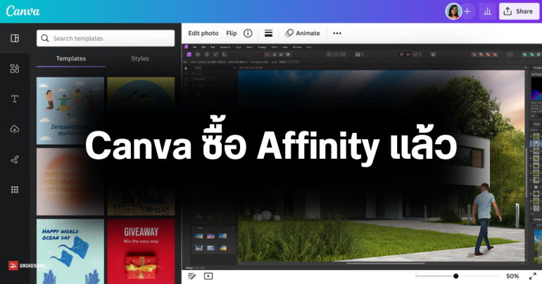Open the Layer menu in Affinity
This screenshot has height=284, width=542.
click(x=238, y=47)
